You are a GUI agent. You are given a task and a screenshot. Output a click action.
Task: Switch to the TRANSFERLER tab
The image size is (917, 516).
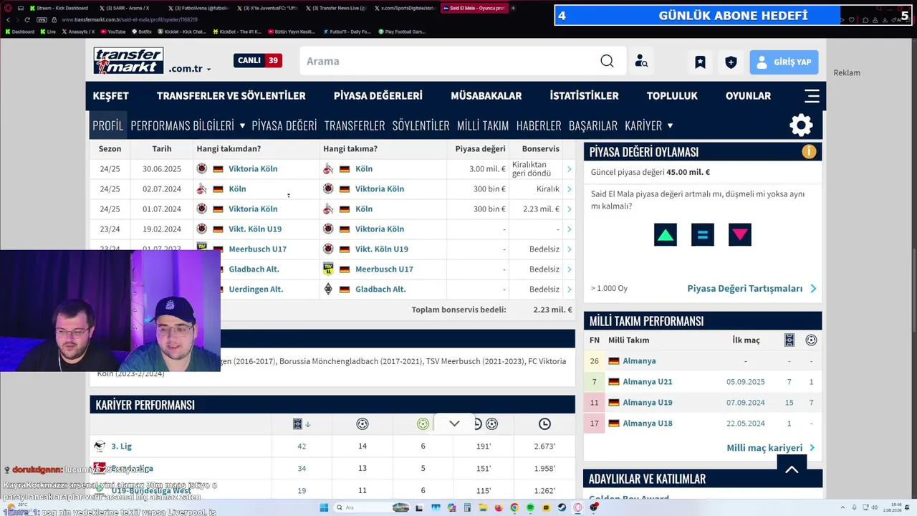point(354,125)
